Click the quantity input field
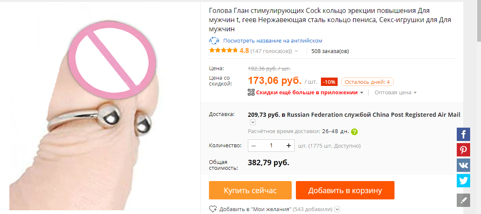Screen dimensions: 481x214 271,146
